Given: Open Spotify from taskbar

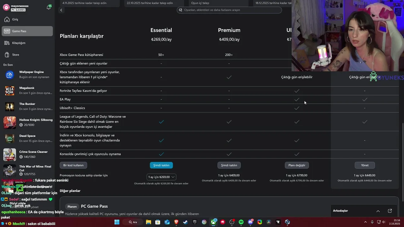Looking at the screenshot, I should [x=241, y=222].
